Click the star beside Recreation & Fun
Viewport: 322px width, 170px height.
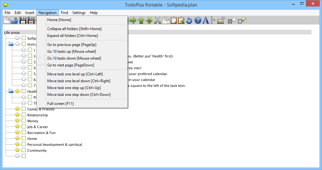point(17,132)
